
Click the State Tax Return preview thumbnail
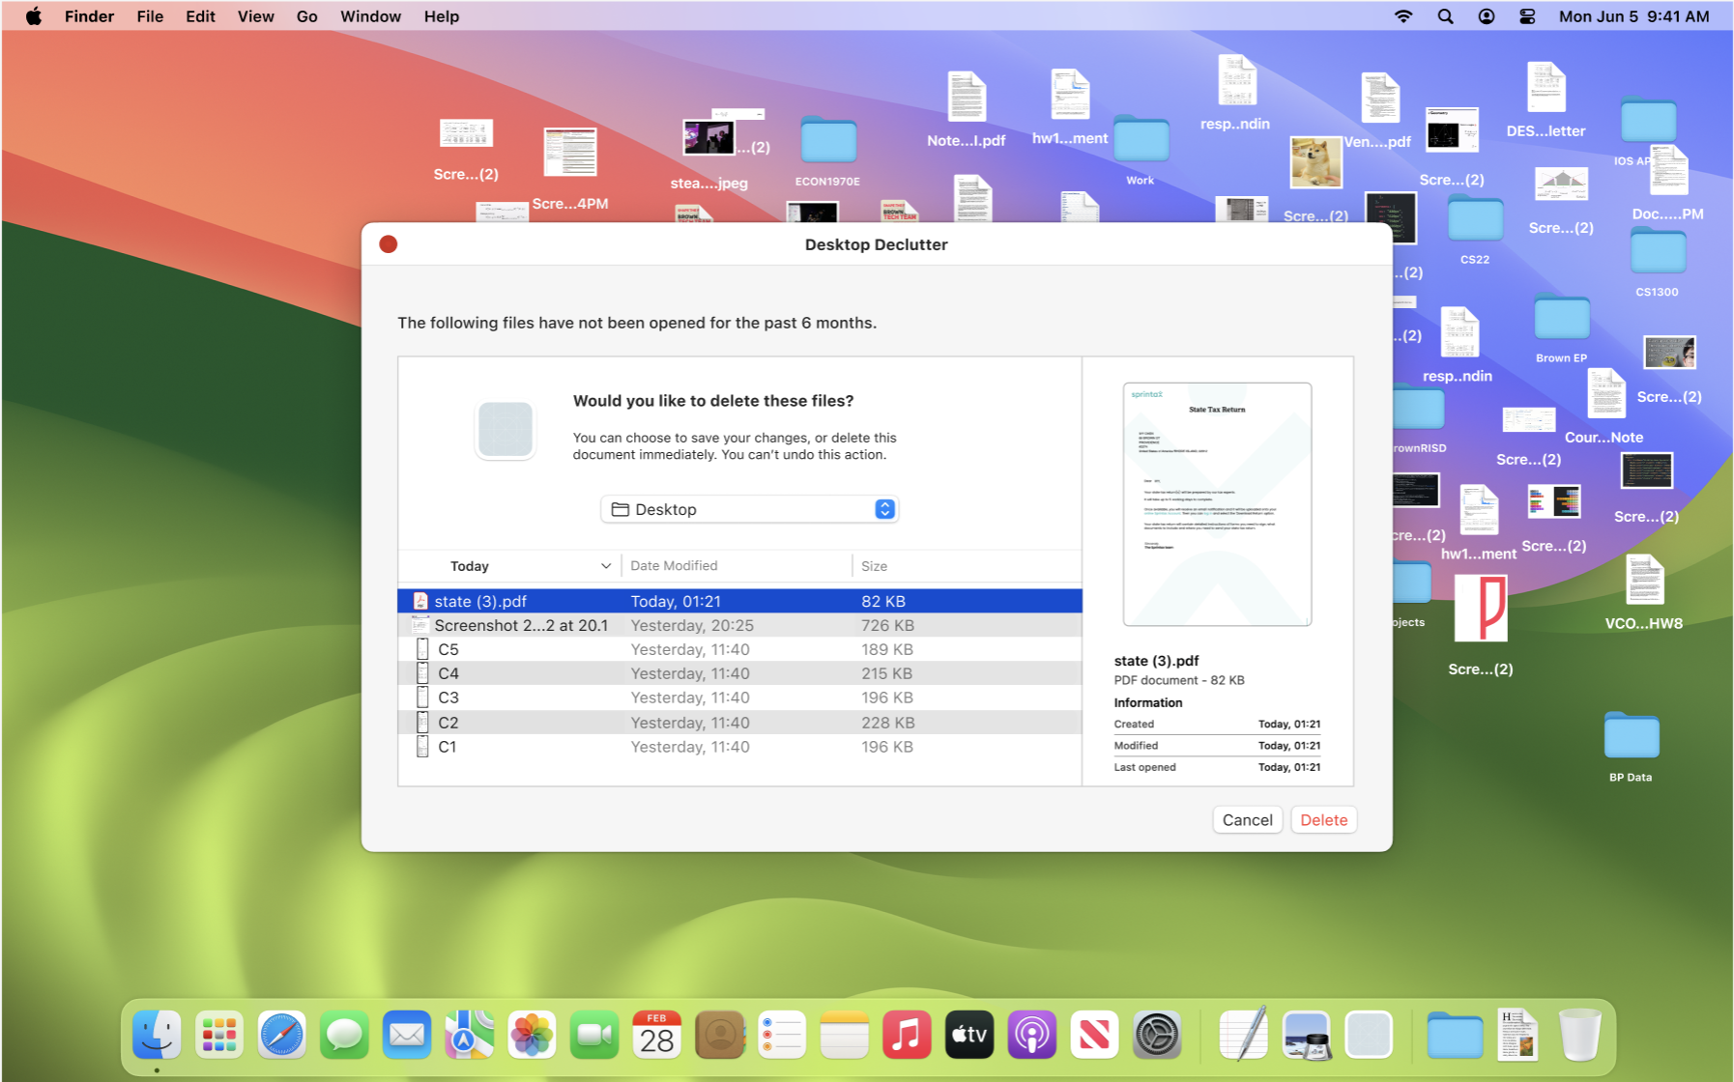1217,504
